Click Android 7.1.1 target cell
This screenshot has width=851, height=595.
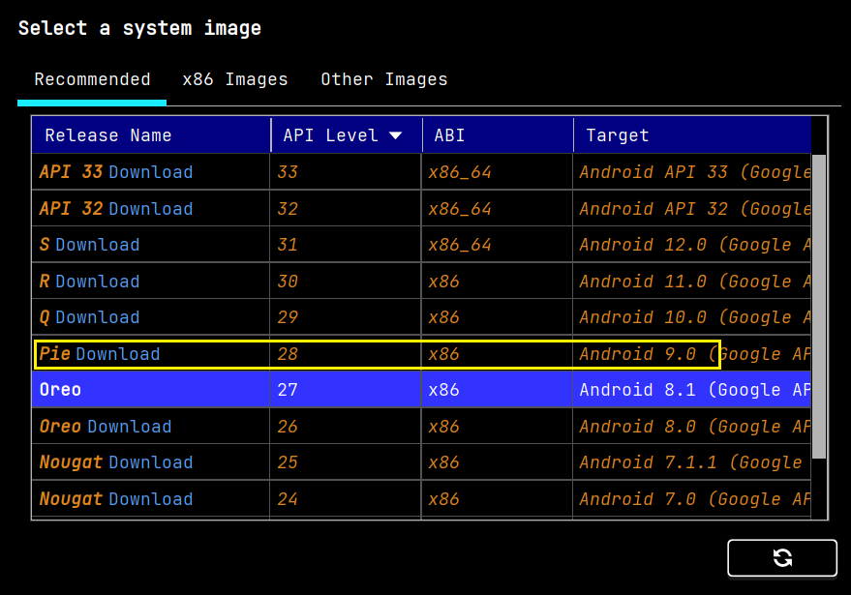click(692, 462)
